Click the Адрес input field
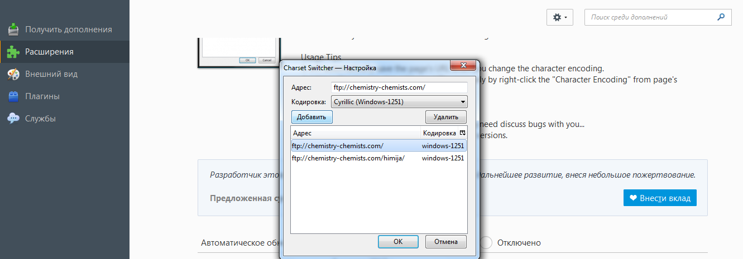Screen dimensions: 743x259 (x=399, y=87)
